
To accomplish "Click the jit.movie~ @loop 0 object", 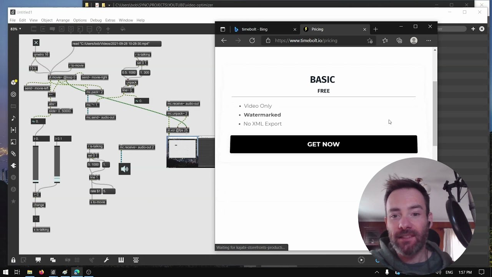I will coord(62,77).
